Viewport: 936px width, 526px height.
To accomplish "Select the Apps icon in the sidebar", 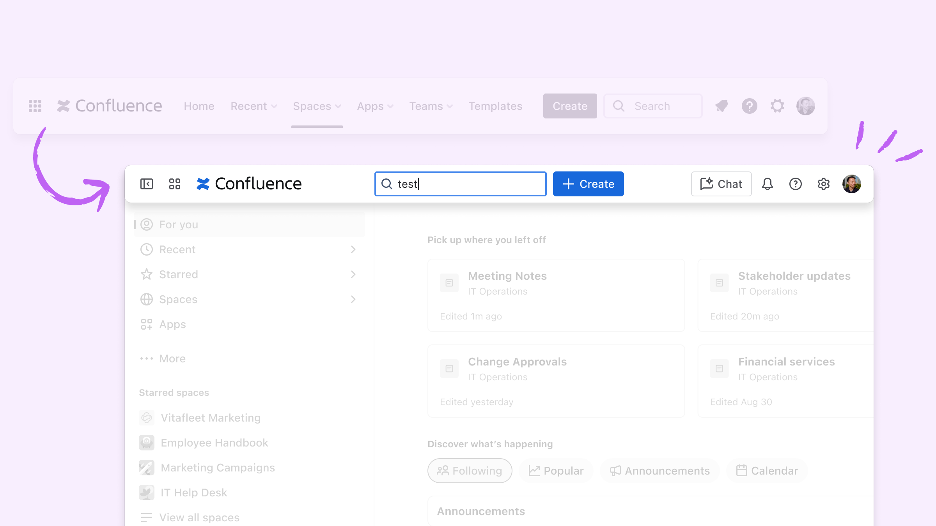I will (x=172, y=324).
